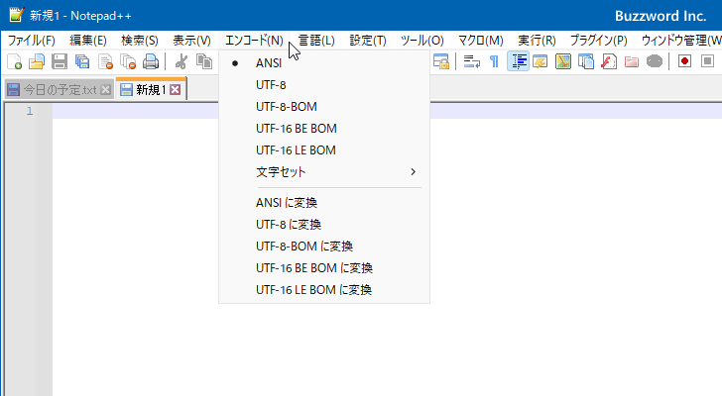Collapse the エンコード(N) menu

[x=254, y=41]
